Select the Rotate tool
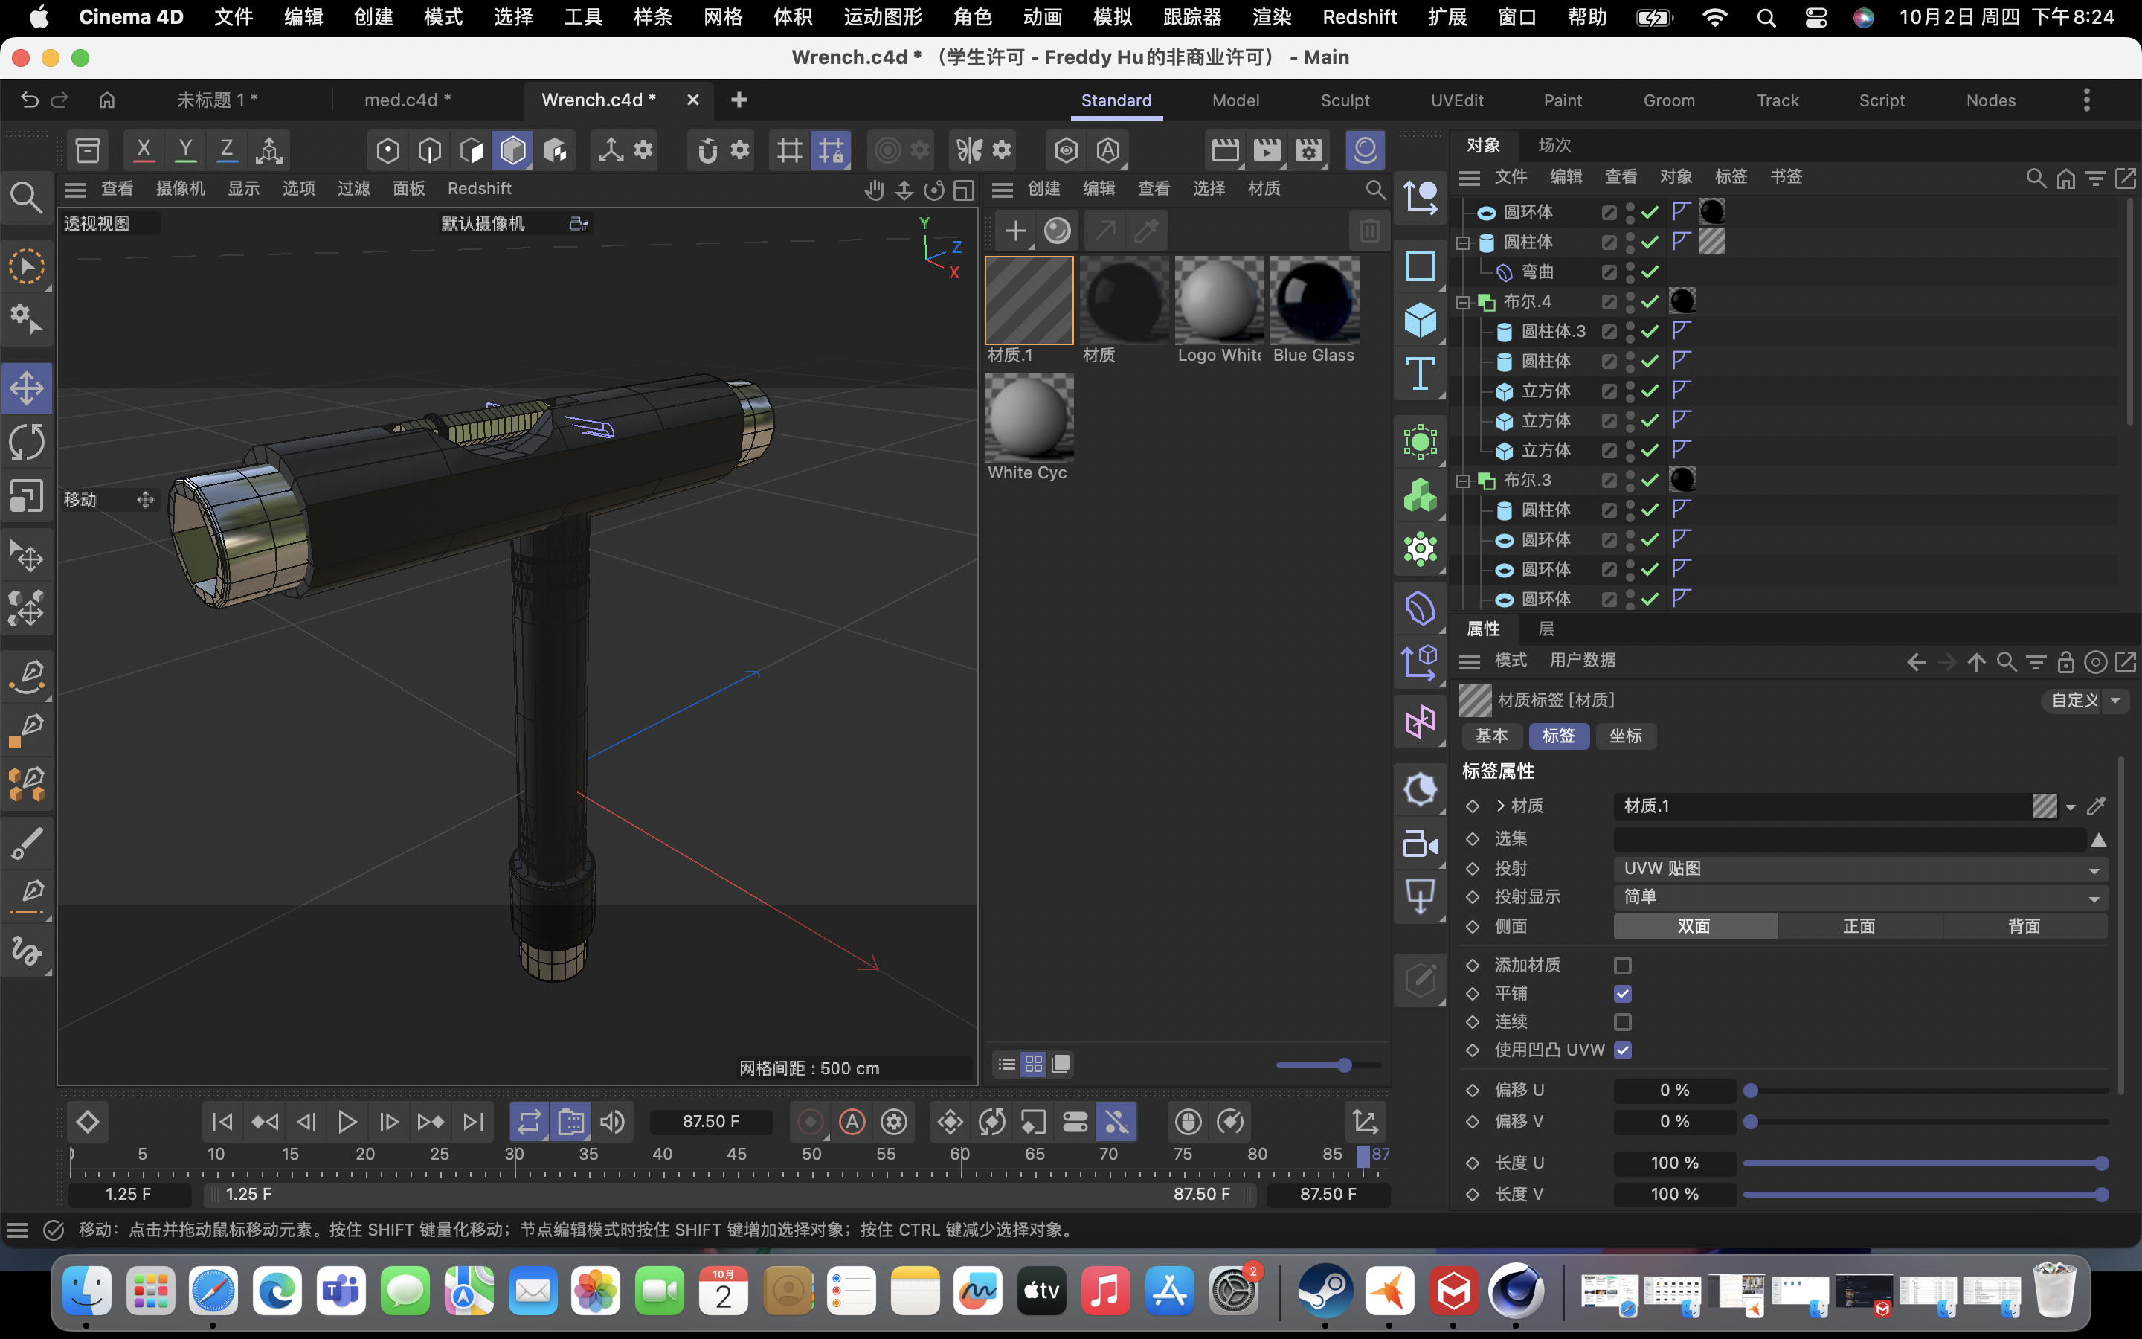The height and width of the screenshot is (1339, 2142). coord(27,441)
